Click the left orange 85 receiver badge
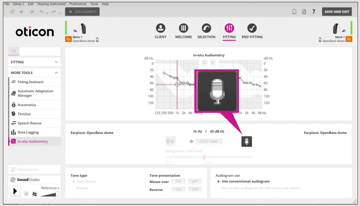The width and height of the screenshot is (360, 206). tap(68, 39)
